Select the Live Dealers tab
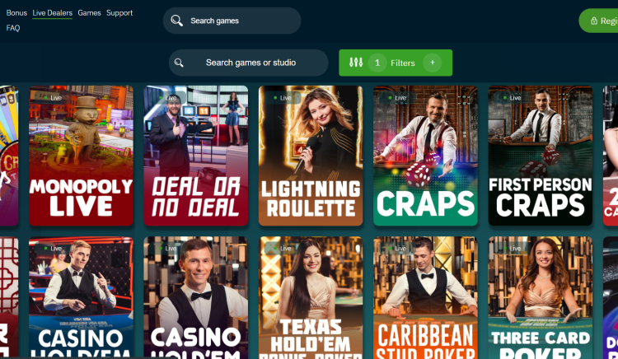The image size is (618, 359). [x=53, y=12]
